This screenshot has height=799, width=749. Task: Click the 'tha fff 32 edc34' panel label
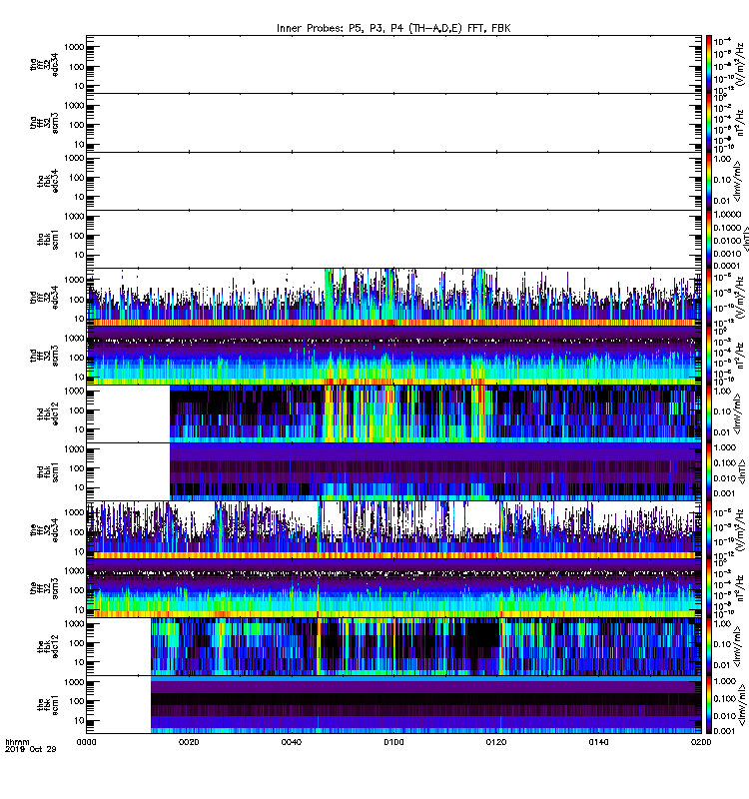pyautogui.click(x=44, y=64)
